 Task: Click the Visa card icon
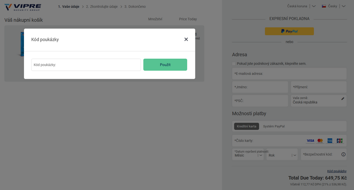coord(310,141)
